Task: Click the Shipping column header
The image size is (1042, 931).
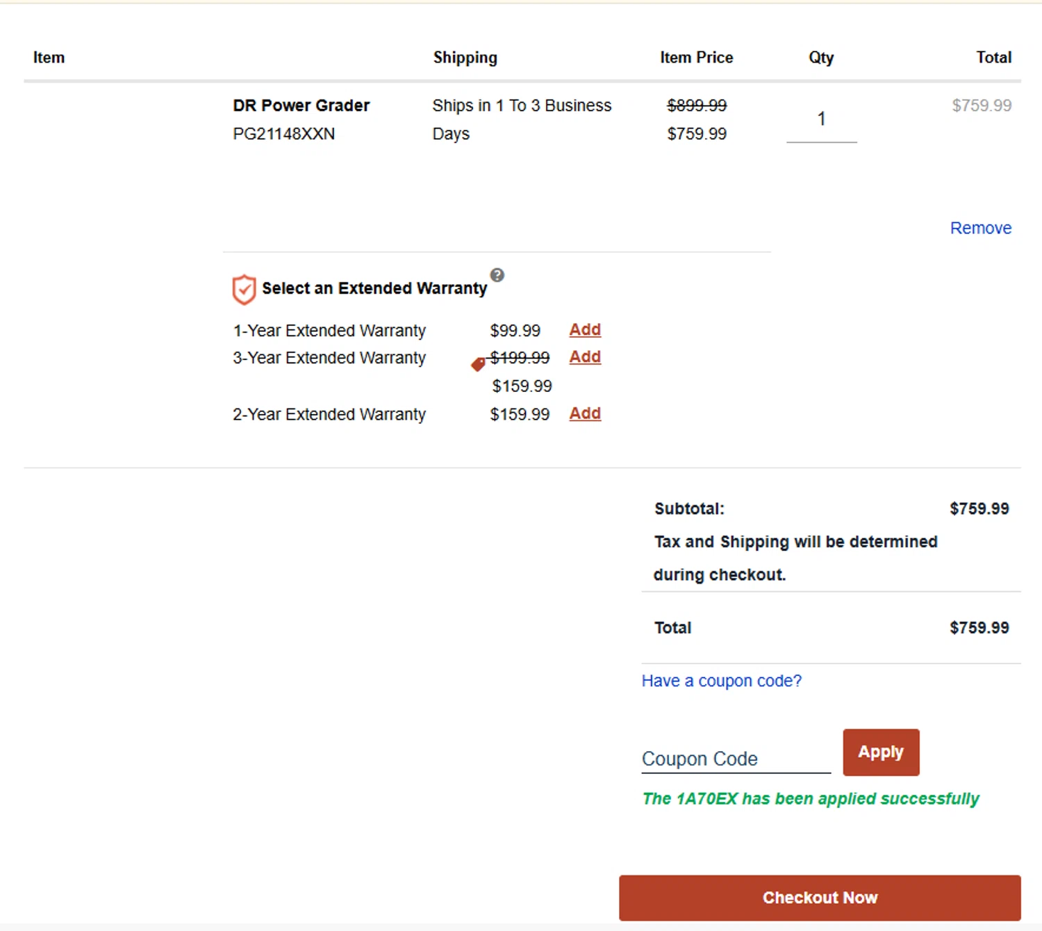Action: point(465,58)
